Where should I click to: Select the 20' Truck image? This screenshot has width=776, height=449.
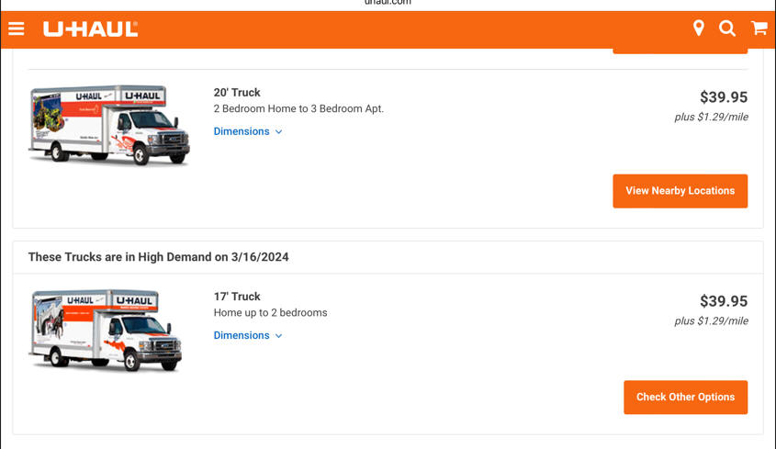109,124
